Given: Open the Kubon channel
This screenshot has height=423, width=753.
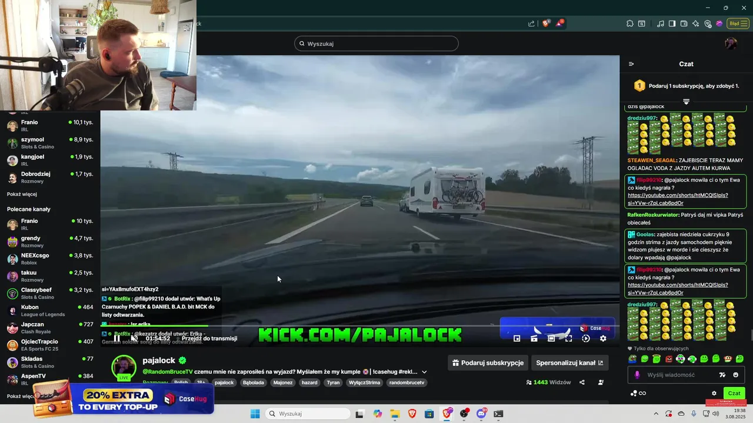Looking at the screenshot, I should [50, 310].
